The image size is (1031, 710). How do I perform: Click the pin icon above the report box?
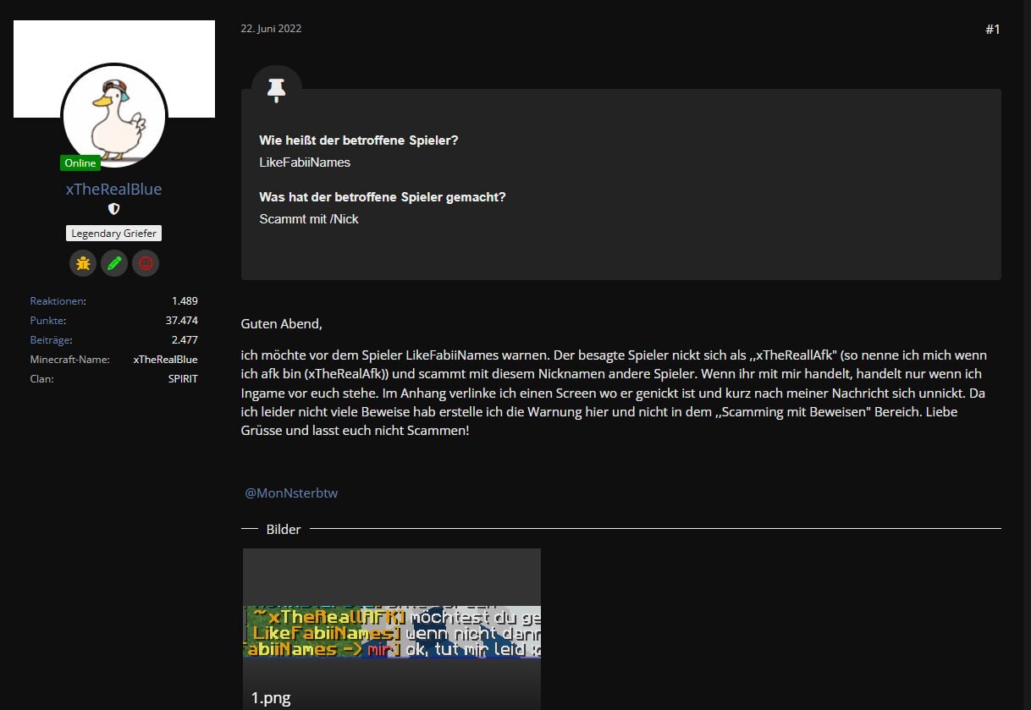[276, 90]
